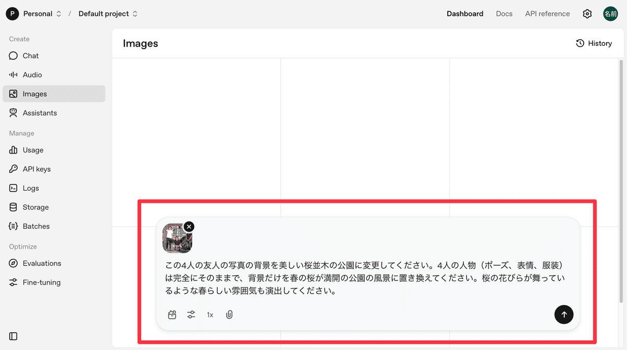Screen dimensions: 627x350
Task: Click the send arrow button
Action: pyautogui.click(x=564, y=314)
